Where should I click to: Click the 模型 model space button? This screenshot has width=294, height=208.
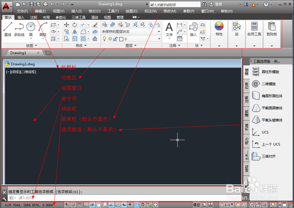point(196,205)
